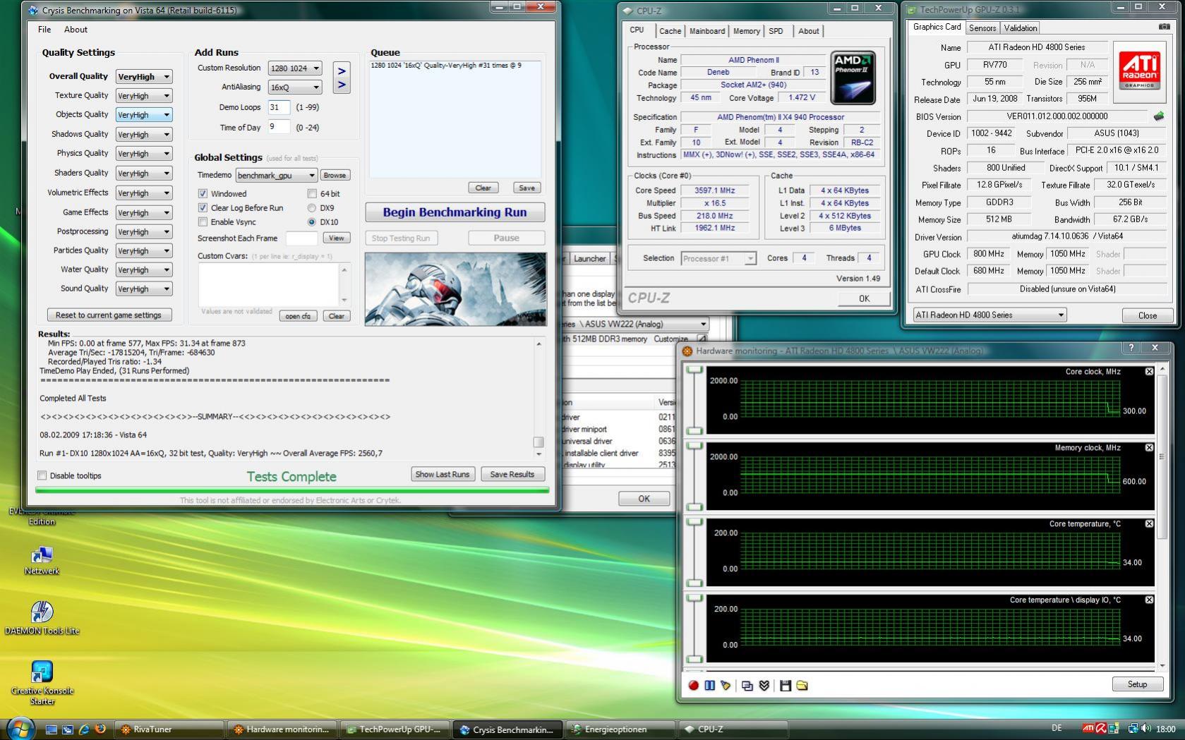Click the green BIOS save chip icon
Viewport: 1185px width, 740px height.
pos(1158,116)
